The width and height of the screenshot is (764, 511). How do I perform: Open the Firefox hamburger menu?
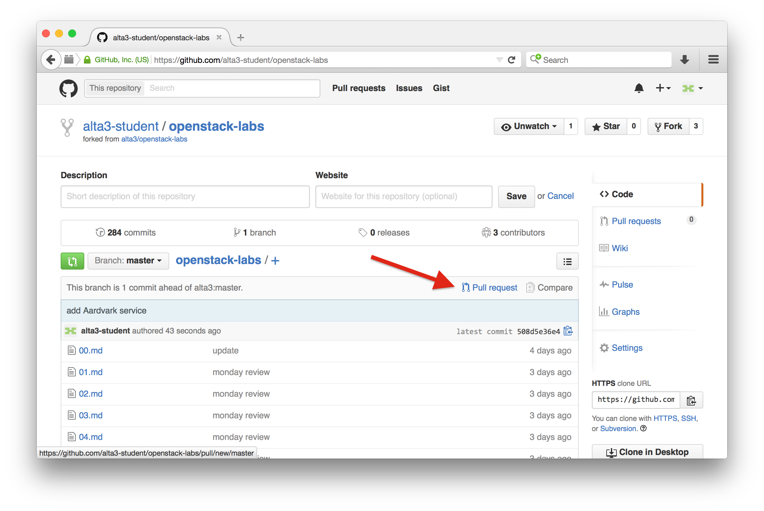pos(713,60)
